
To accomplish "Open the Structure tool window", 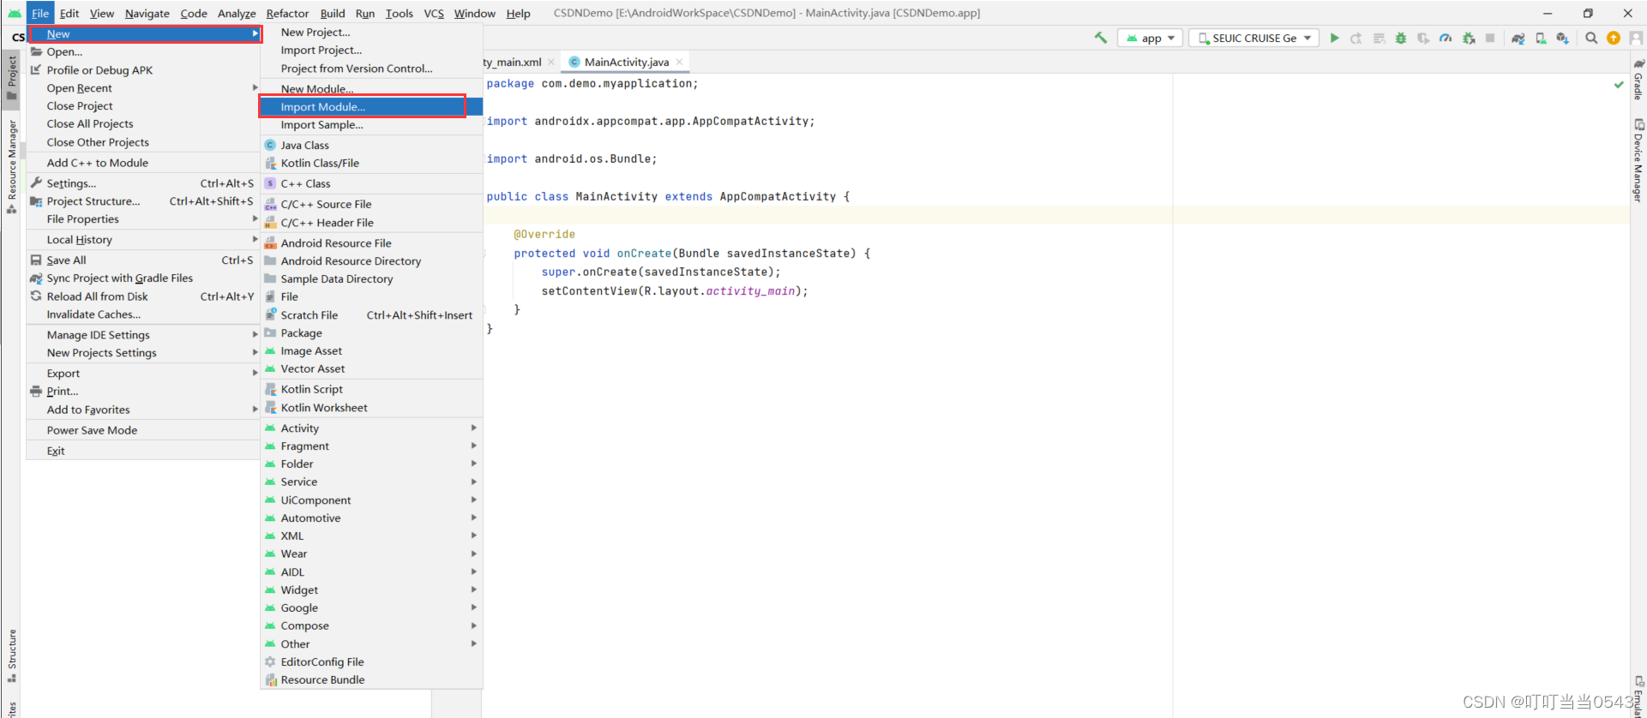I will point(12,655).
